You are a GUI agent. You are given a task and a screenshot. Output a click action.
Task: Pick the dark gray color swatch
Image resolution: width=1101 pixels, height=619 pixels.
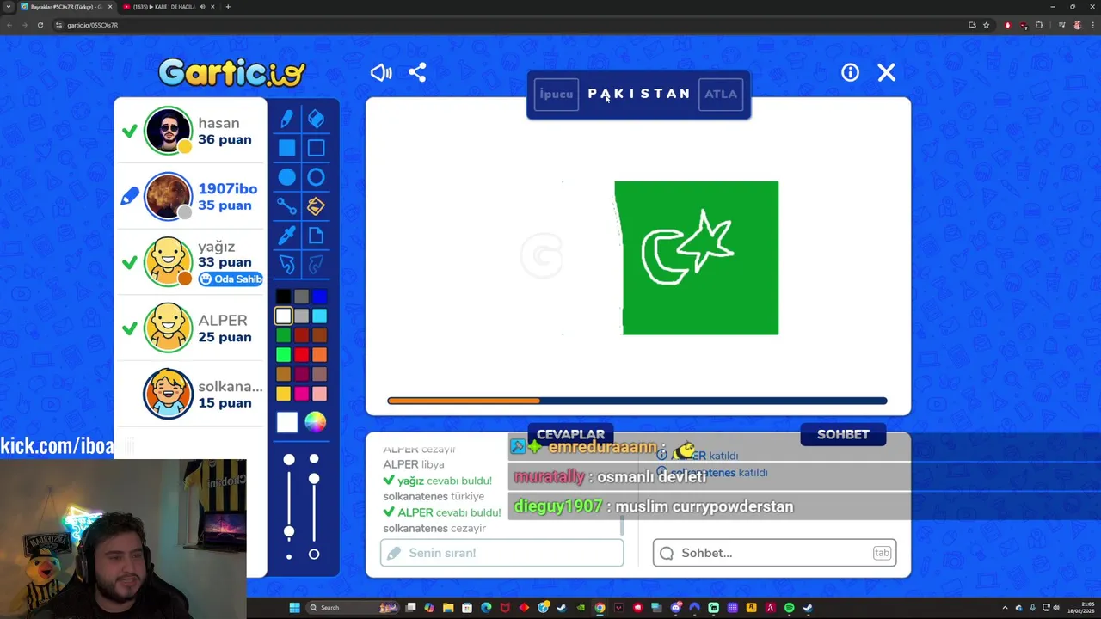(x=301, y=297)
